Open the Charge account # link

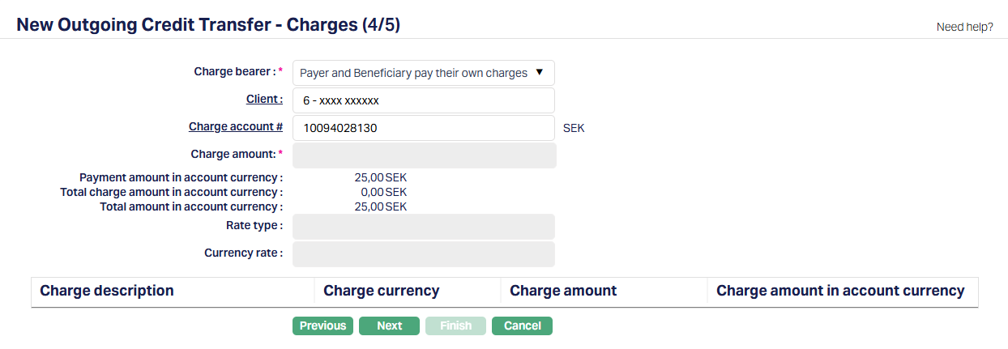click(x=236, y=127)
